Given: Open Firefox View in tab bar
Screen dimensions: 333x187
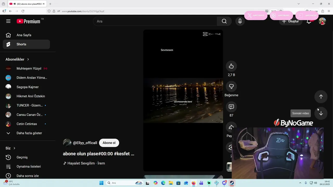Looking at the screenshot, I should click(x=3, y=4).
